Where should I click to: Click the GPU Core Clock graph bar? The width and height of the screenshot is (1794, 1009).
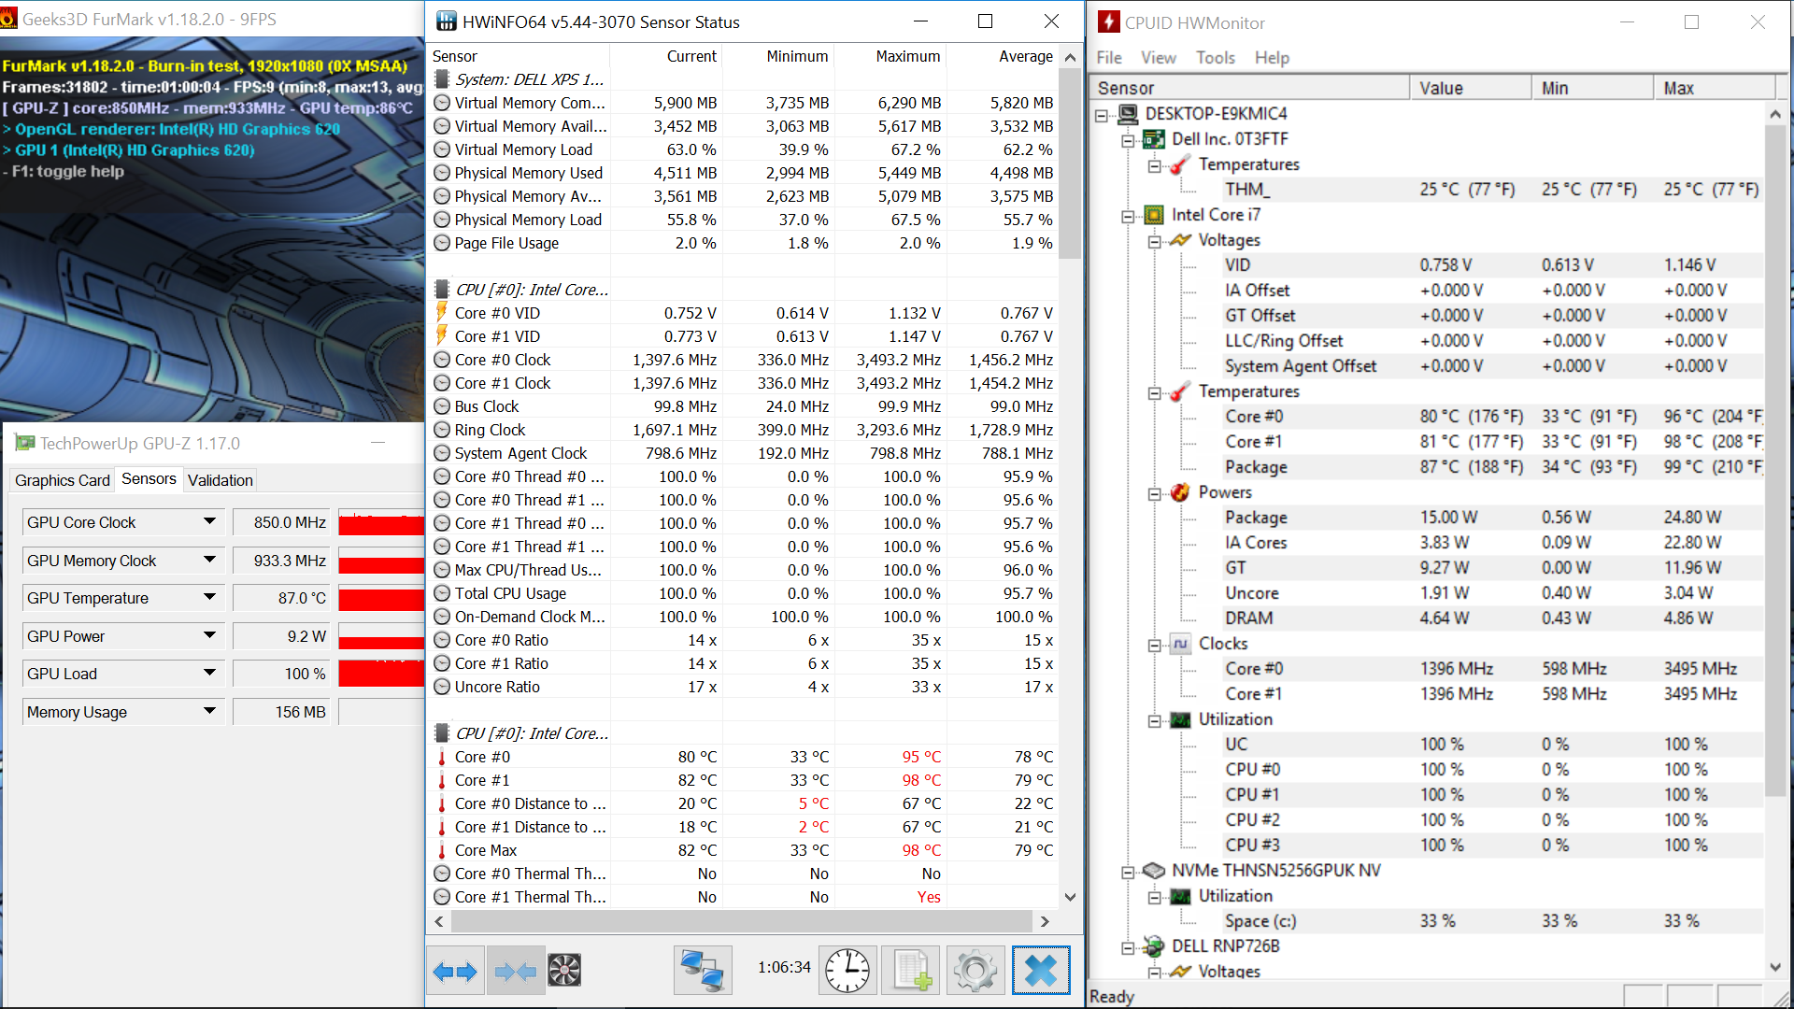[381, 522]
